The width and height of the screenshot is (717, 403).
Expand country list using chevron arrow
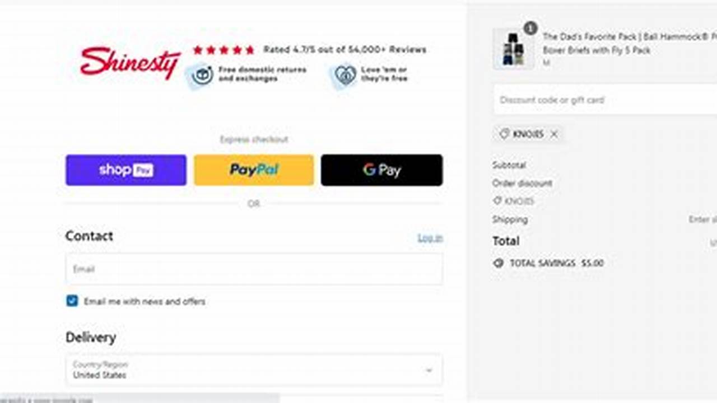[429, 371]
